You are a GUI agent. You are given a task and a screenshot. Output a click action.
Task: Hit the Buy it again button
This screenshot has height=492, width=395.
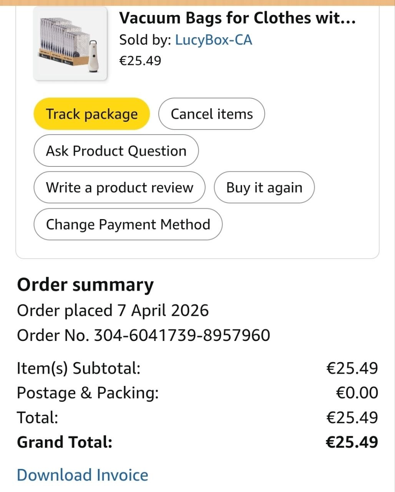point(264,188)
